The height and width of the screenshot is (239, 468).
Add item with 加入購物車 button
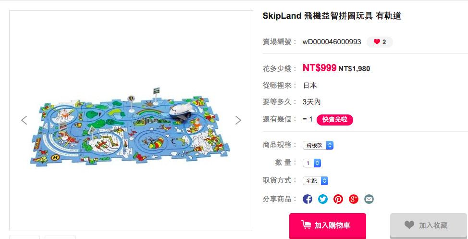[327, 225]
